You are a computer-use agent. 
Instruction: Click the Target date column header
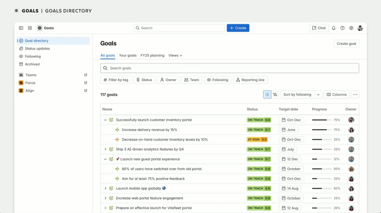coord(288,109)
